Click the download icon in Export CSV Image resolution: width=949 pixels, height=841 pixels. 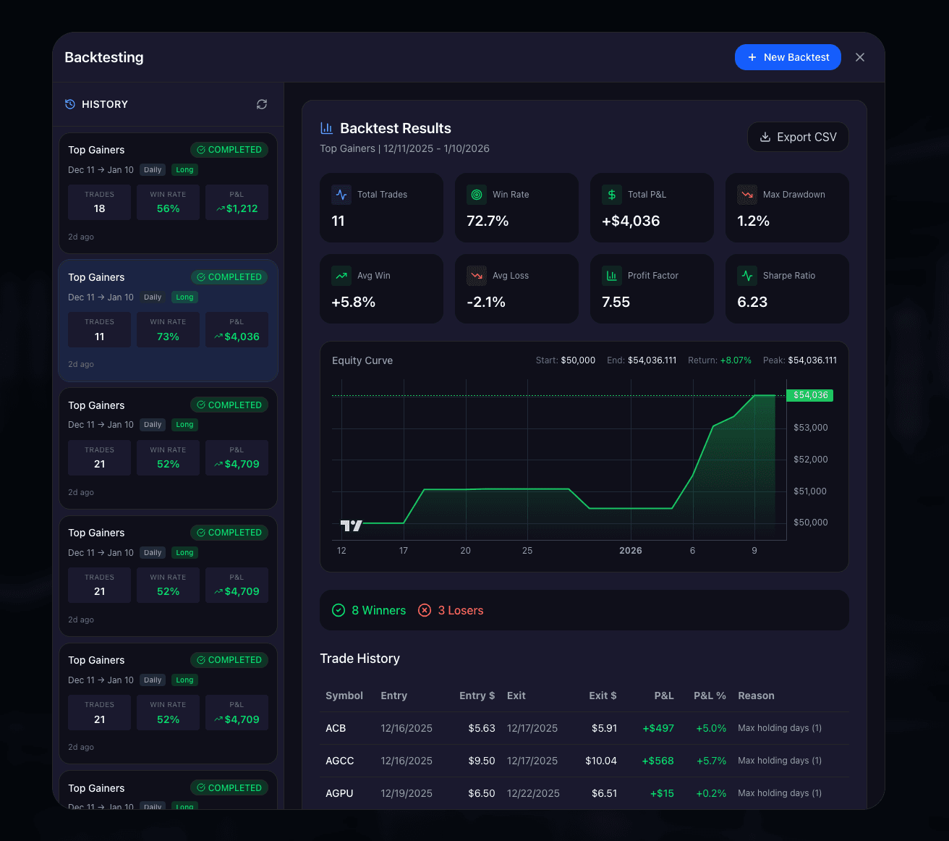tap(765, 137)
